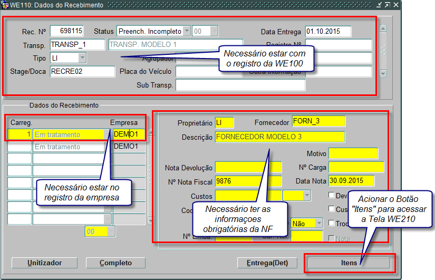Screen dimensions: 435x280
Task: Click the Transp. field TRANSP_1
Action: pyautogui.click(x=78, y=45)
